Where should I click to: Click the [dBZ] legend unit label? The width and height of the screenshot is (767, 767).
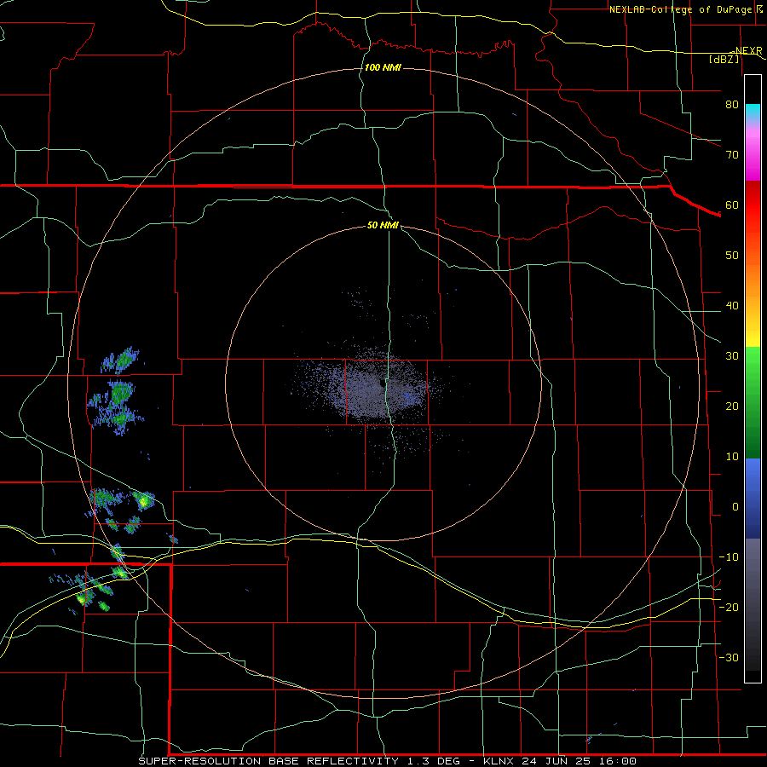(724, 59)
